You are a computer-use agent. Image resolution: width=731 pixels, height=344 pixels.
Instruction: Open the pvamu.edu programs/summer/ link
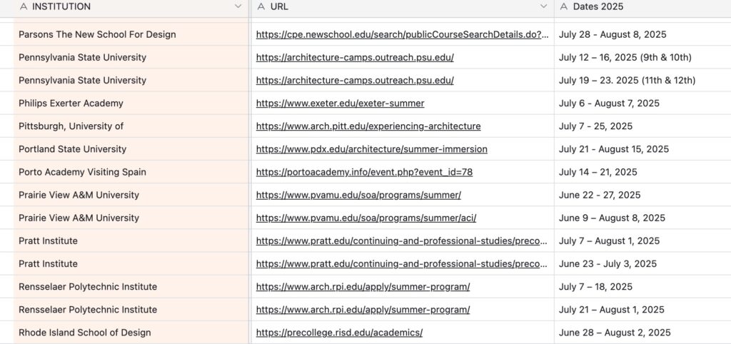point(358,195)
